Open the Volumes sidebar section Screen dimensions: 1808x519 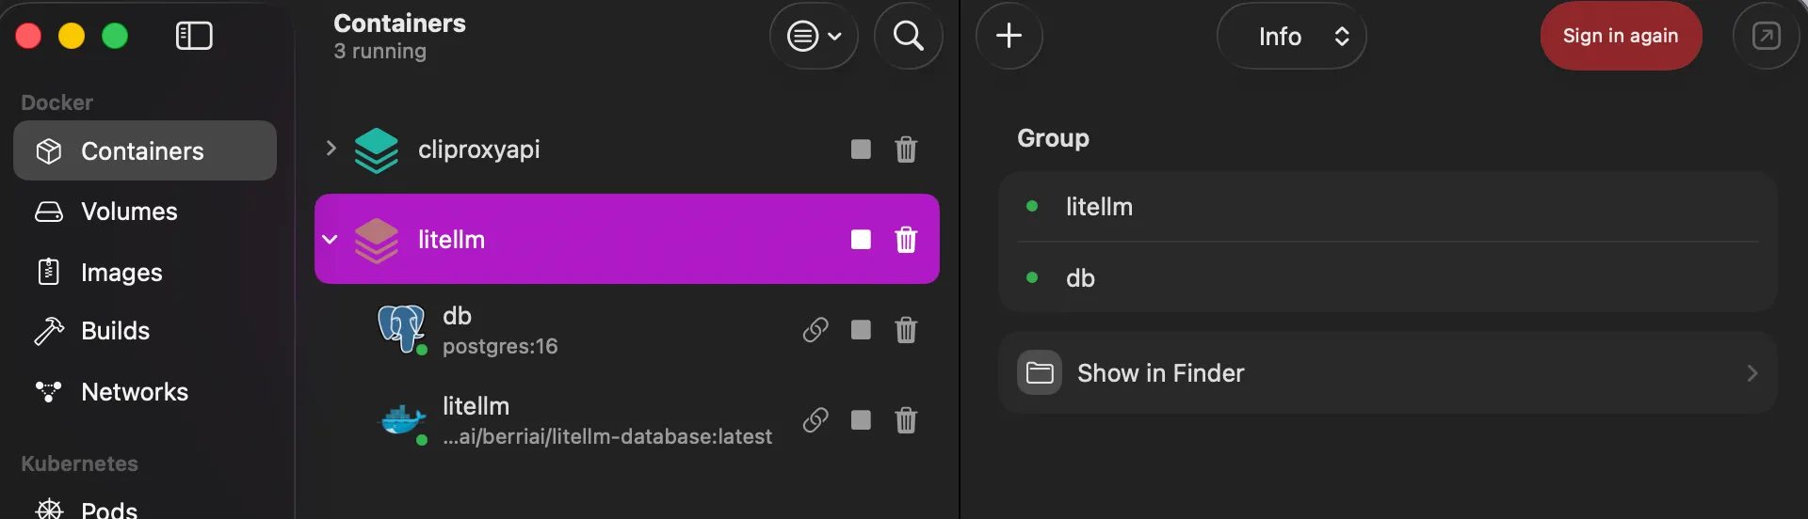(145, 212)
